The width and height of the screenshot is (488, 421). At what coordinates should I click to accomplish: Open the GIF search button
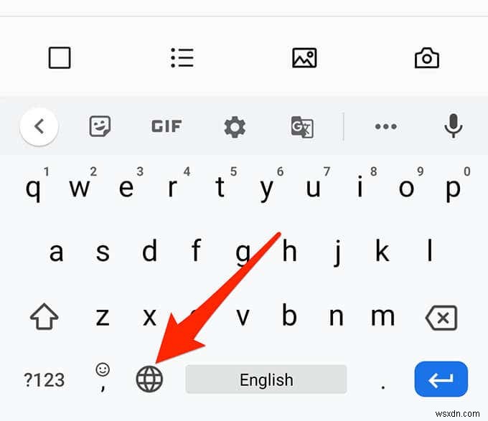tap(166, 126)
